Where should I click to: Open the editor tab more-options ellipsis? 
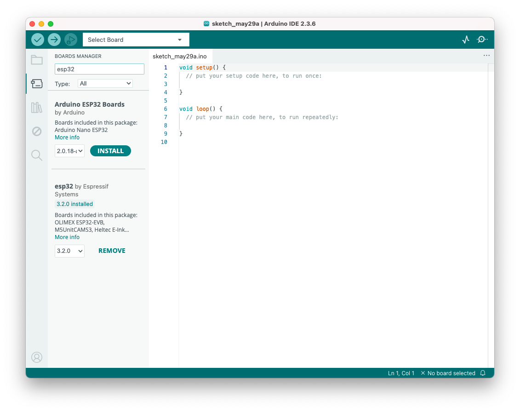[x=486, y=56]
